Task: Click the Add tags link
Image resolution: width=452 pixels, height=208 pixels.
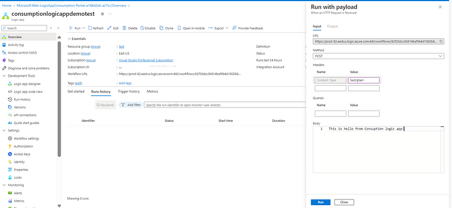Action: [x=125, y=83]
